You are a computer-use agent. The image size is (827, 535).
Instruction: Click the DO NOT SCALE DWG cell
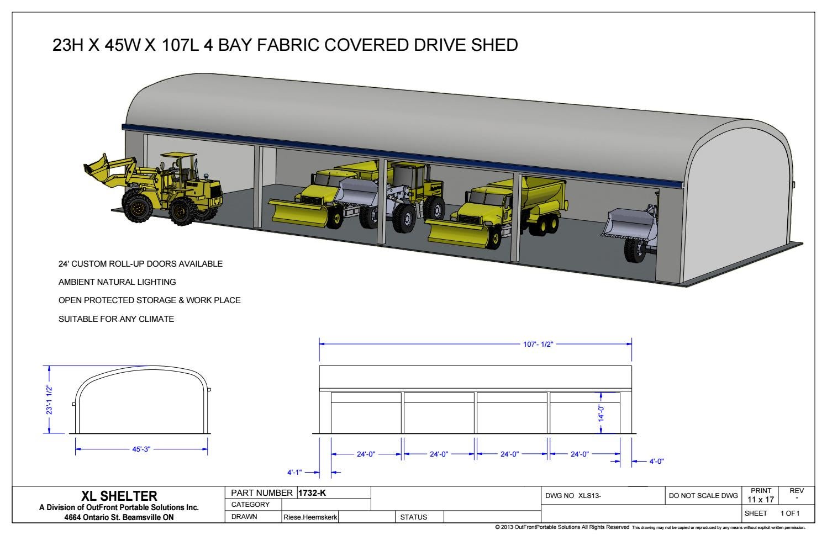(x=703, y=494)
